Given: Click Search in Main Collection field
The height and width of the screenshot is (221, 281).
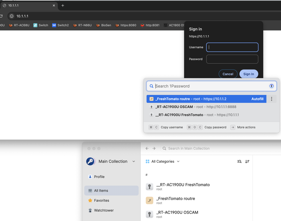Looking at the screenshot, I should click(221, 148).
